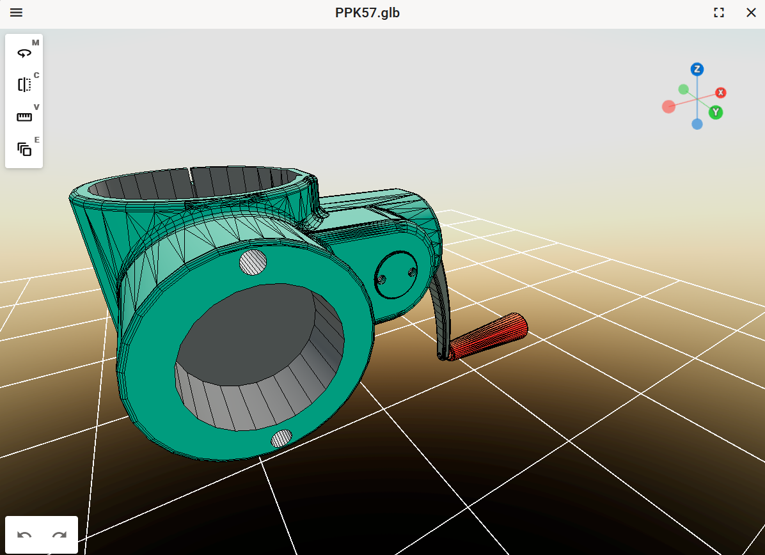Choose the ruler measure tool (V)
This screenshot has height=555, width=765.
24,117
